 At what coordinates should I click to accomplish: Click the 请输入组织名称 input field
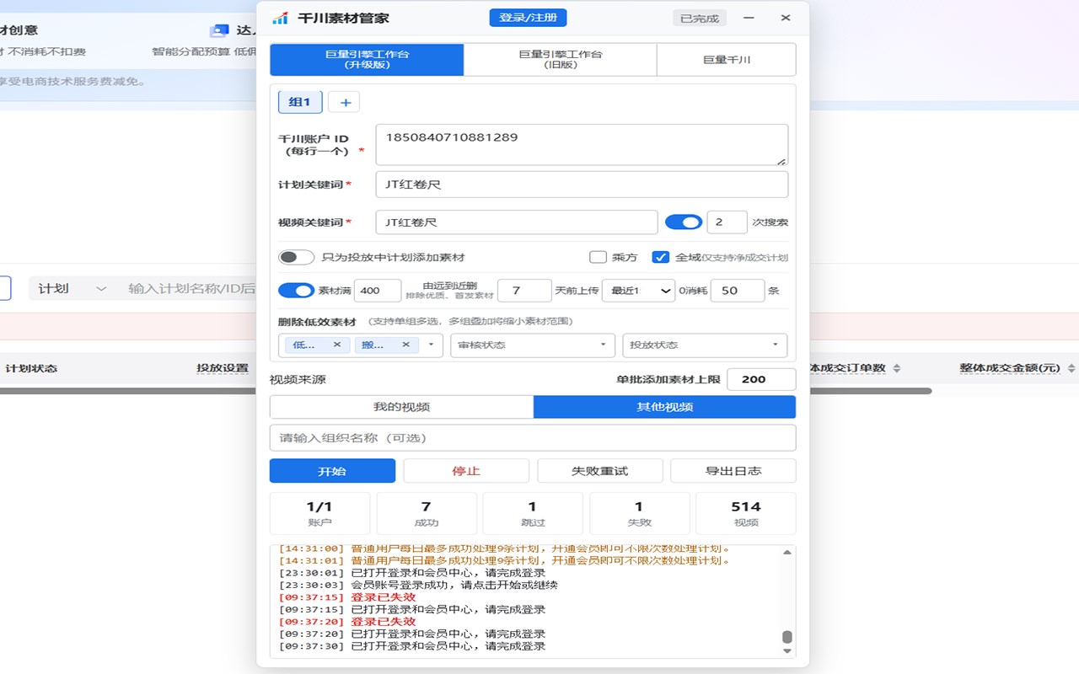(533, 438)
